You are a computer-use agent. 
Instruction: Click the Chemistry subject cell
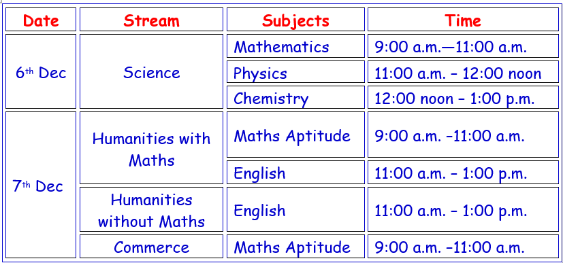pyautogui.click(x=295, y=97)
